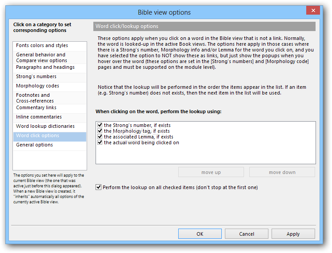The height and width of the screenshot is (253, 332).
Task: Click the Apply button
Action: click(x=293, y=234)
